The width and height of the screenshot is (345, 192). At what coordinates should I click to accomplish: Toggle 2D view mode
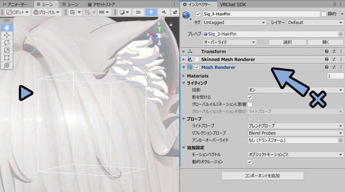pyautogui.click(x=138, y=12)
